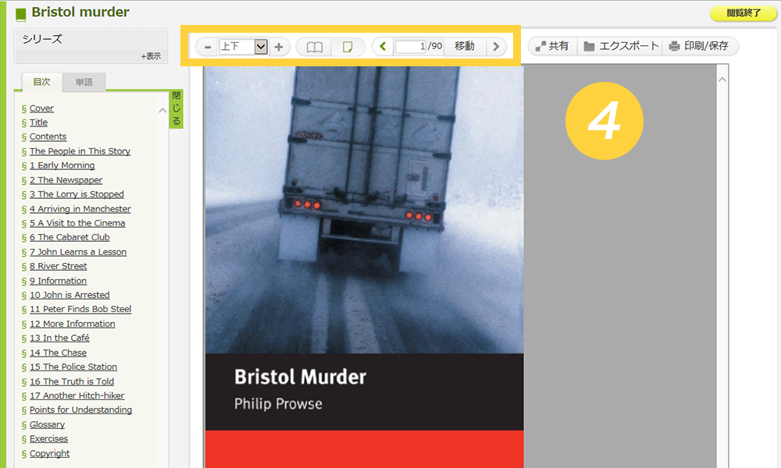
Task: Open Points for Understanding
Action: tap(80, 409)
